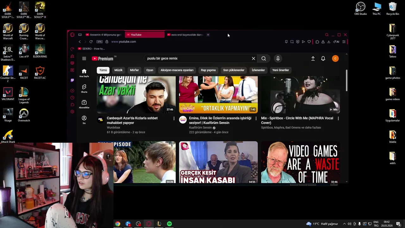Open the orange account avatar menu
The image size is (405, 228).
tap(335, 59)
